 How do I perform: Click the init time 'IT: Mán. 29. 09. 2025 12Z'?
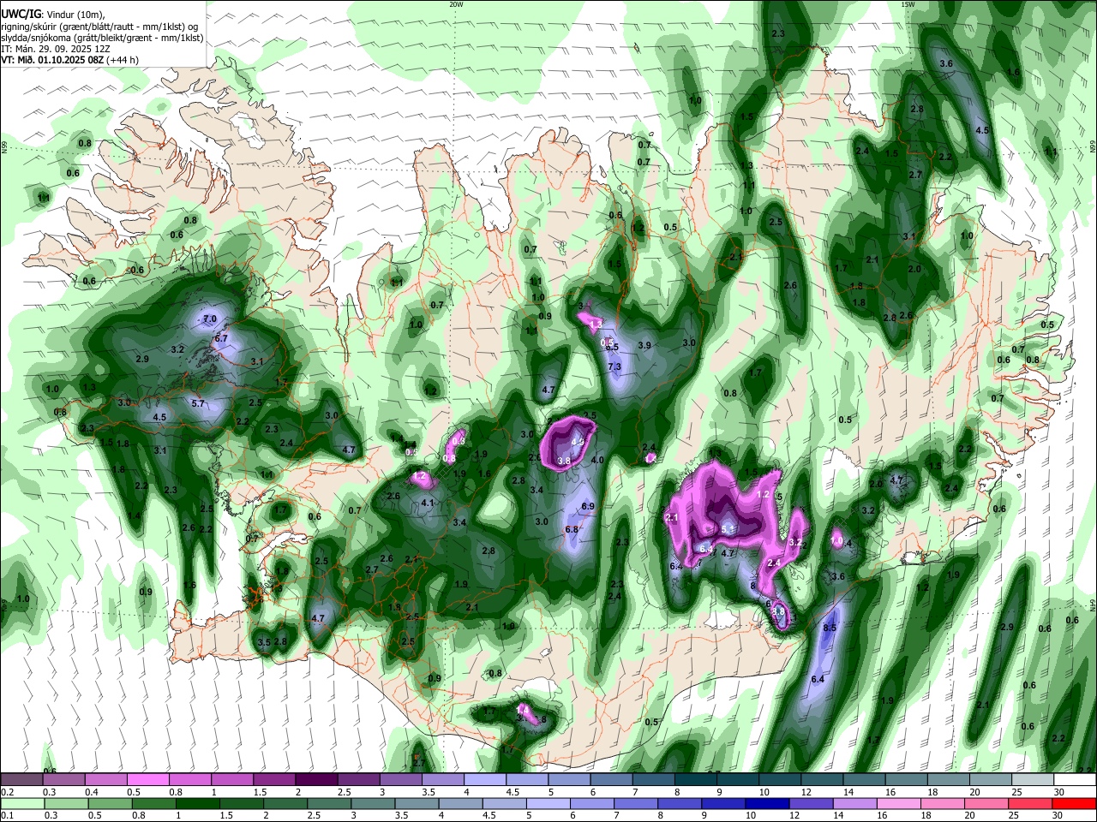[x=55, y=50]
